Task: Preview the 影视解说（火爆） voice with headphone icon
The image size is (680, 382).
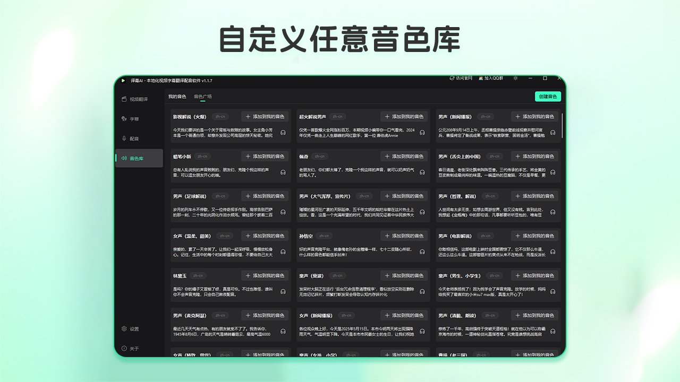Action: pos(283,133)
